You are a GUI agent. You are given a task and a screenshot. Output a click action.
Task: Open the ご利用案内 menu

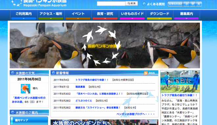click(24, 15)
